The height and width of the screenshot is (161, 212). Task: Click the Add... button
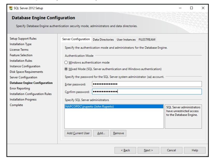[101, 133]
